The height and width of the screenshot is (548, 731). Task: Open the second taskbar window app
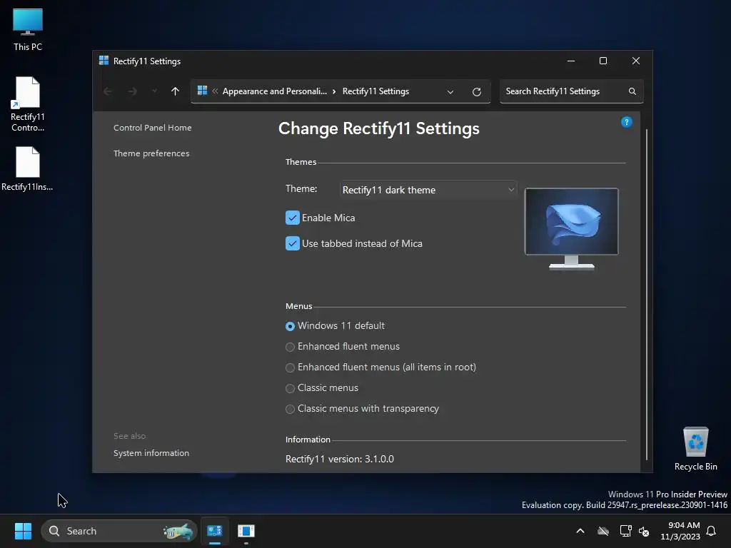tap(246, 531)
